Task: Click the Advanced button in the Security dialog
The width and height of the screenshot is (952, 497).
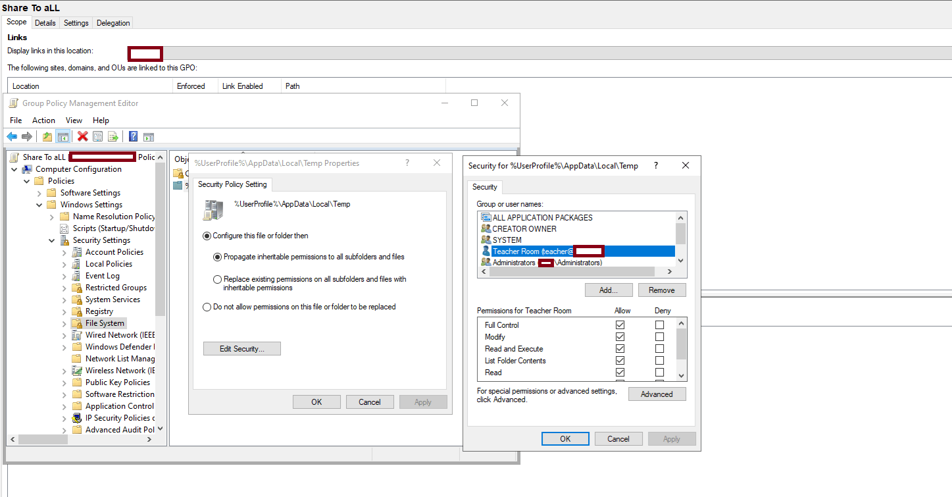Action: click(657, 394)
